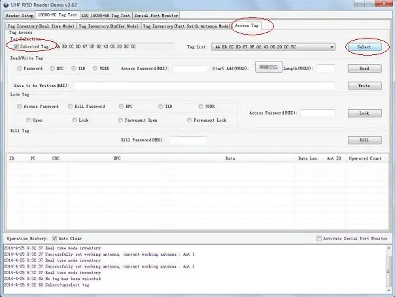The image size is (395, 297).
Task: Open the Reader Setup tab
Action: pyautogui.click(x=20, y=15)
